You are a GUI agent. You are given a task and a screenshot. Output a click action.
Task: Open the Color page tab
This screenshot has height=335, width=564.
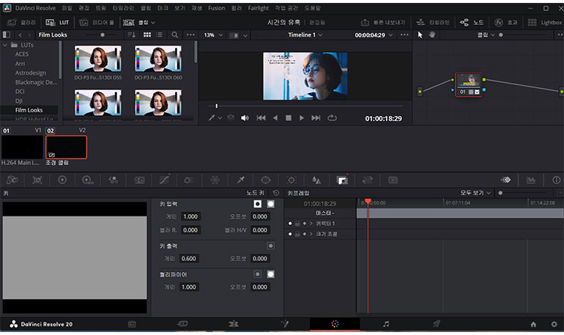(335, 323)
